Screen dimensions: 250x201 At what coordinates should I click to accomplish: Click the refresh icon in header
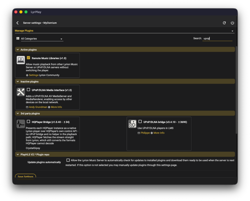(224, 23)
